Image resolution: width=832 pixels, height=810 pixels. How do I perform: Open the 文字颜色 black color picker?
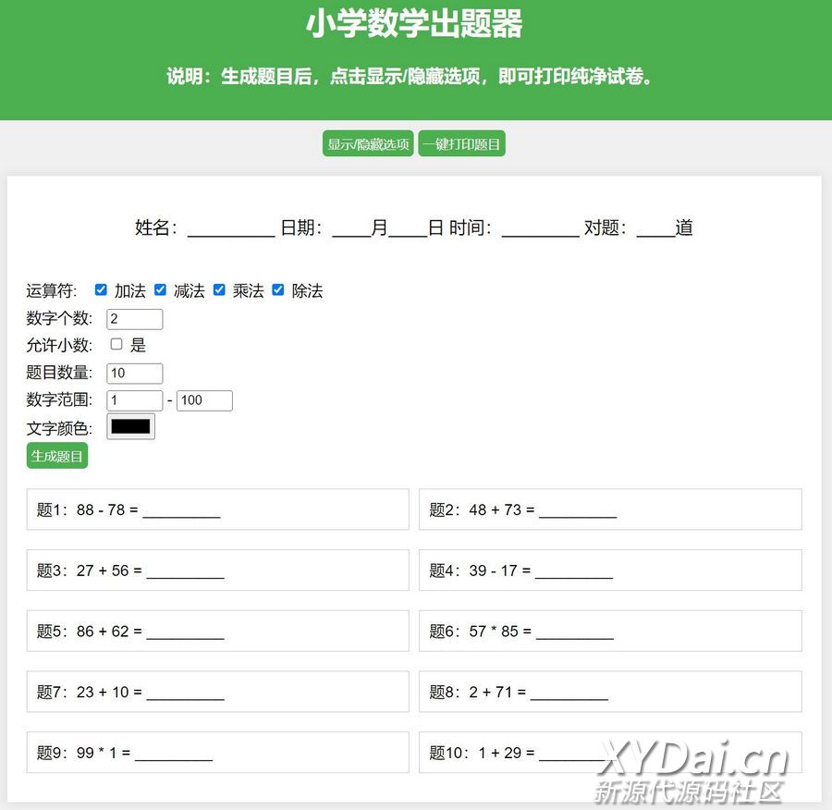[x=131, y=426]
